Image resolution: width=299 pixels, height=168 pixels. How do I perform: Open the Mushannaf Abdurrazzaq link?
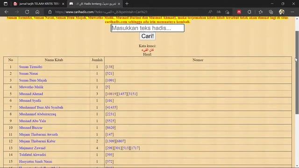tap(37, 114)
